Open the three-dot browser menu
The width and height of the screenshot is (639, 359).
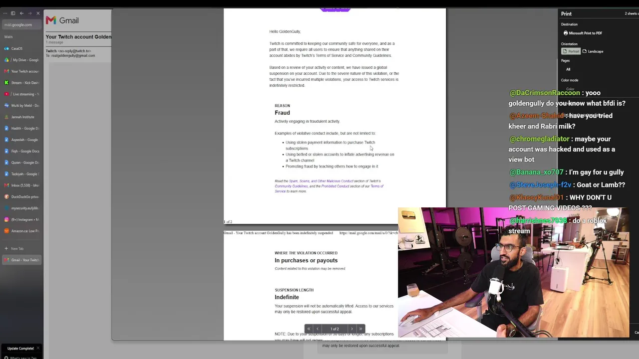[x=5, y=13]
